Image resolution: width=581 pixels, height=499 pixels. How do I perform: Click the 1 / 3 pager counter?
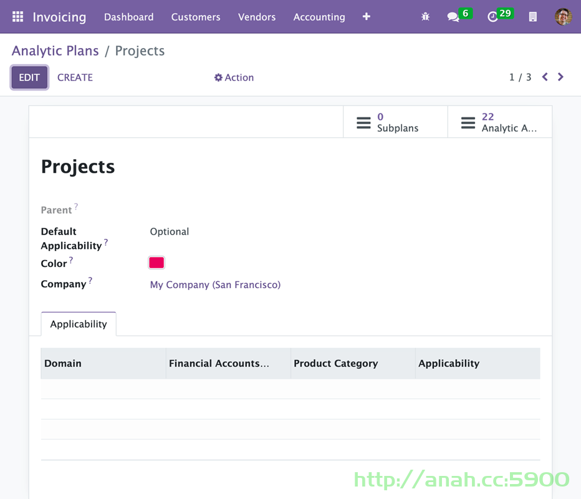(x=520, y=77)
